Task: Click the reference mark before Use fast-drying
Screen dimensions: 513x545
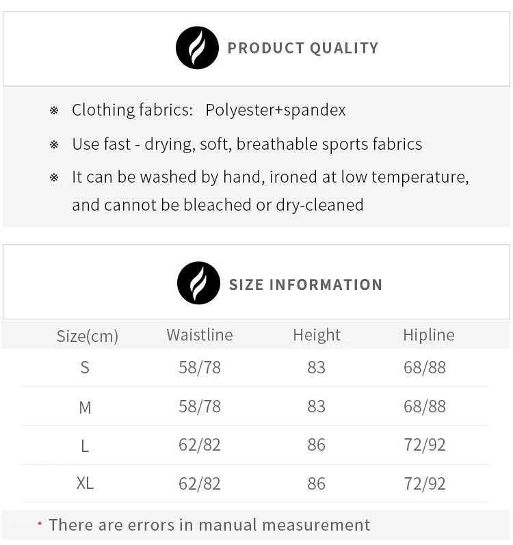Action: tap(54, 144)
